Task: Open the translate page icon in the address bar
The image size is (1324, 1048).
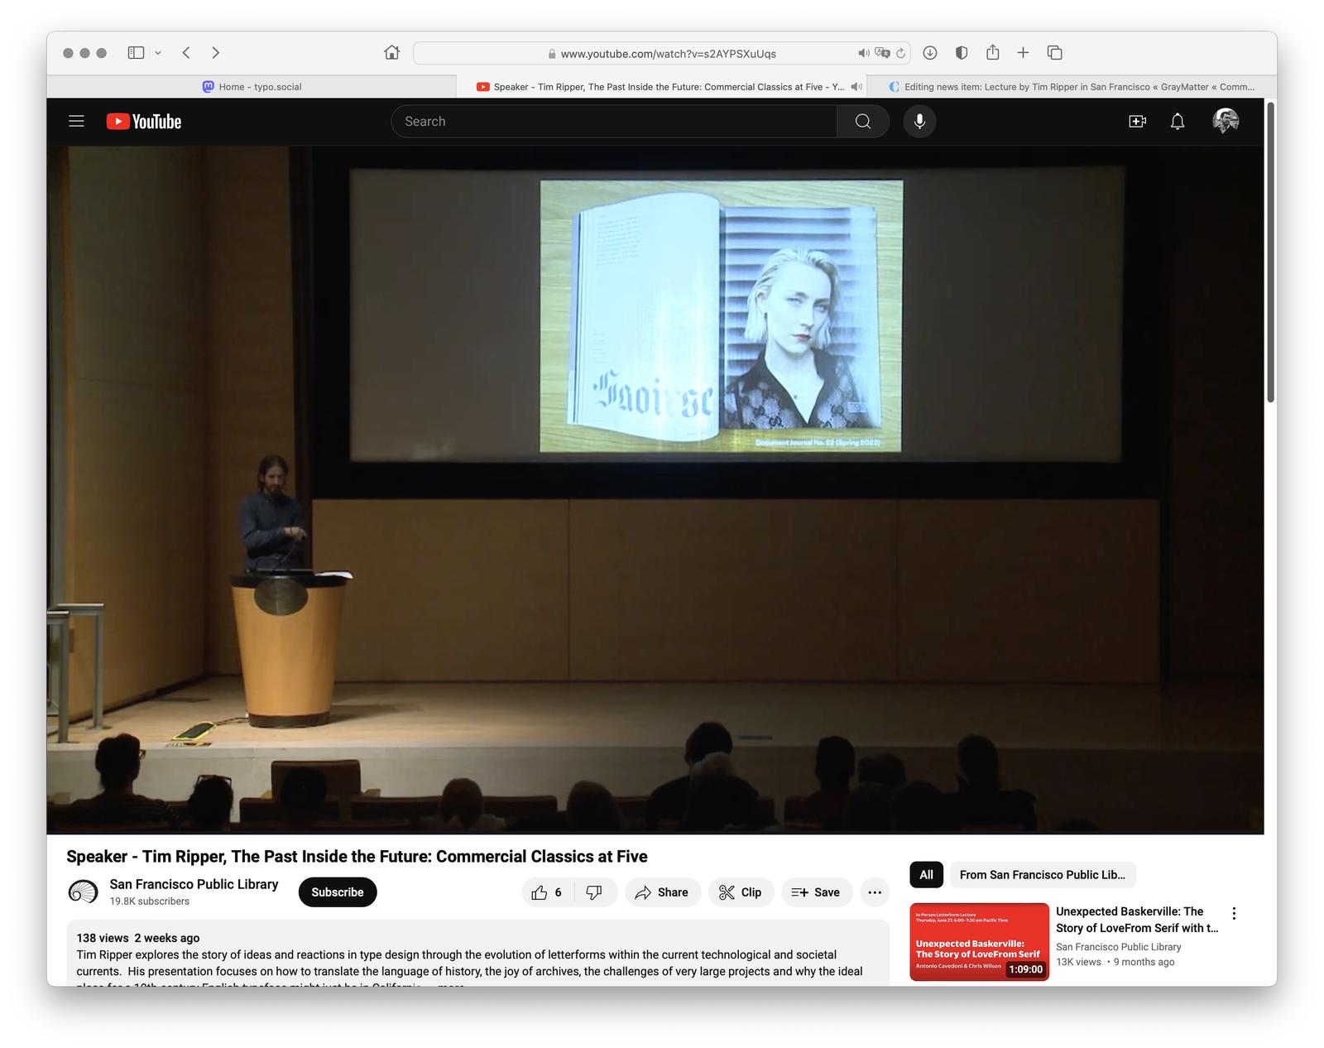Action: (x=882, y=53)
